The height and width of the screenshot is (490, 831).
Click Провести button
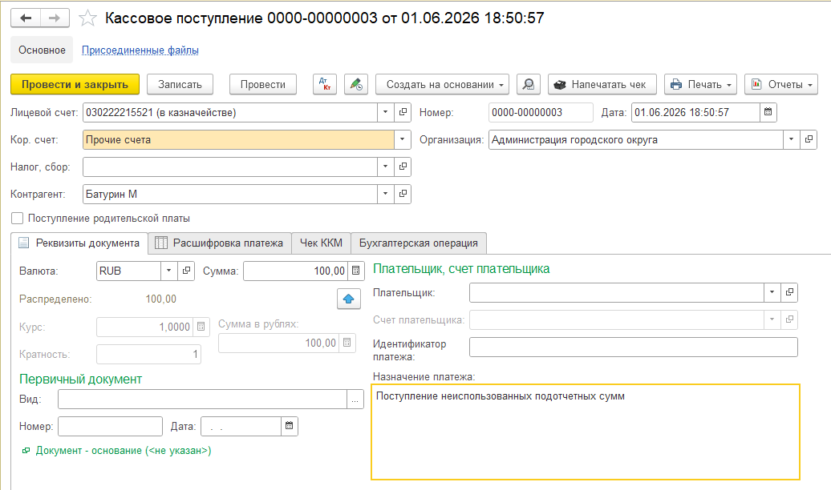(263, 85)
